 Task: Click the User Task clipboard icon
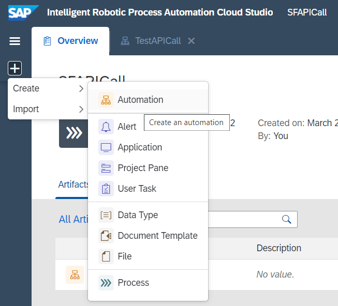coord(106,189)
